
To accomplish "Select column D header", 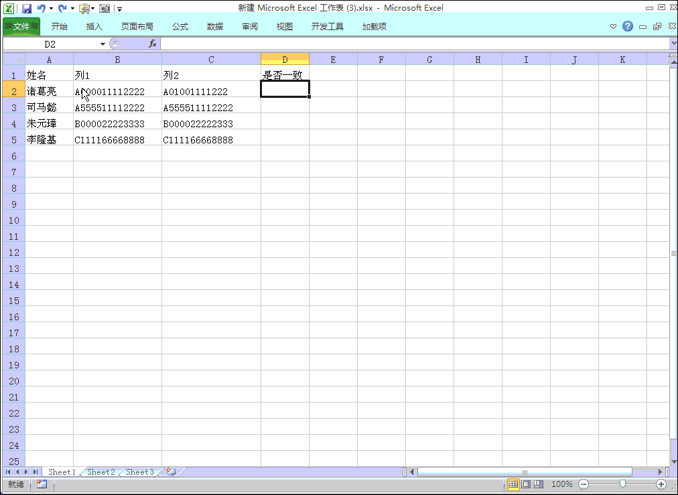I will [285, 59].
